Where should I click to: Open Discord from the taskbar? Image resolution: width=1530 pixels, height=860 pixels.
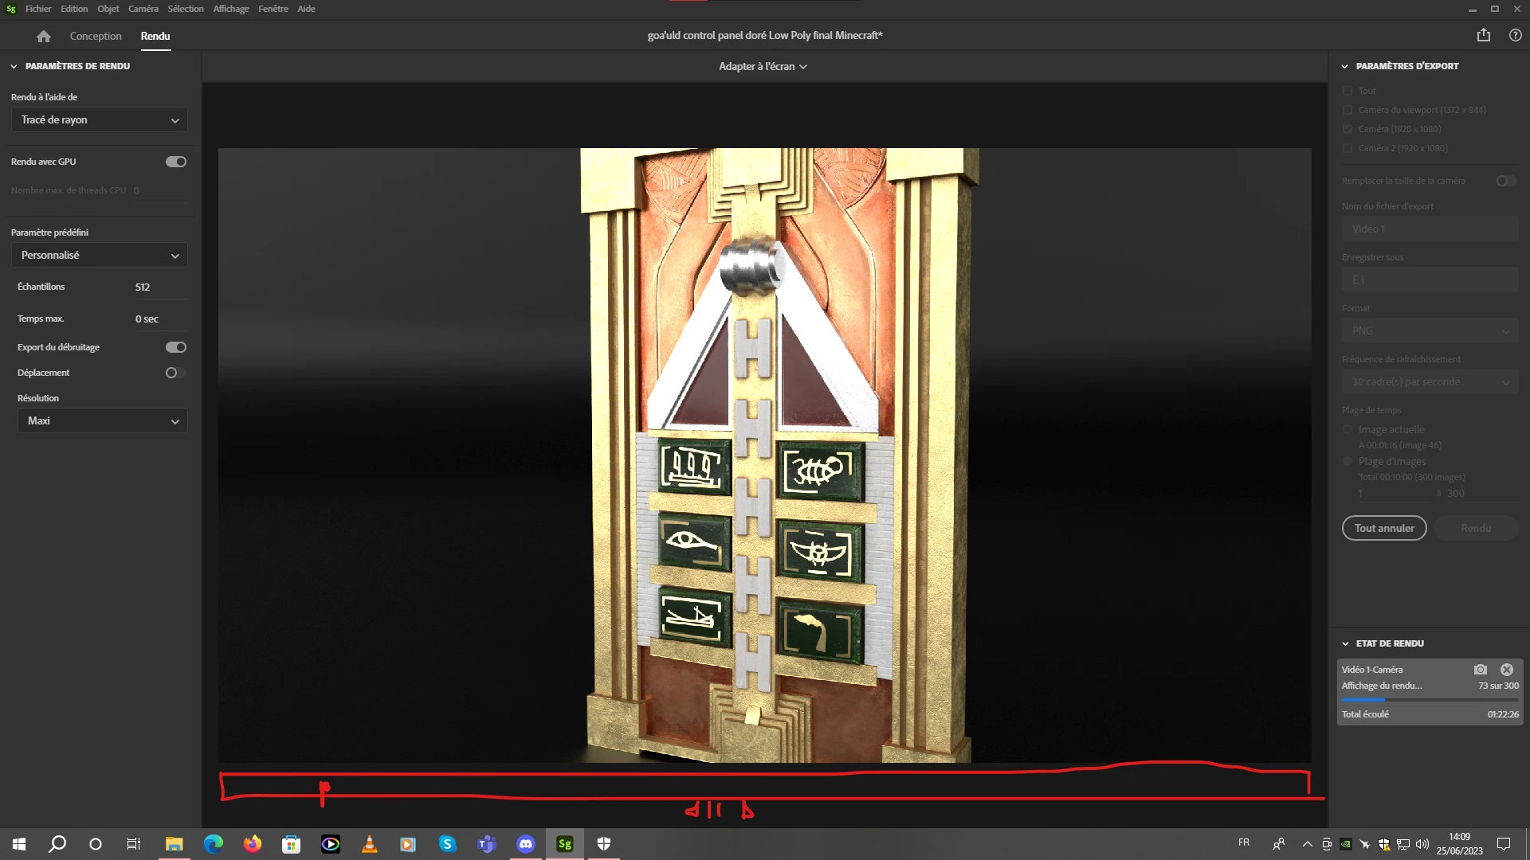[526, 844]
